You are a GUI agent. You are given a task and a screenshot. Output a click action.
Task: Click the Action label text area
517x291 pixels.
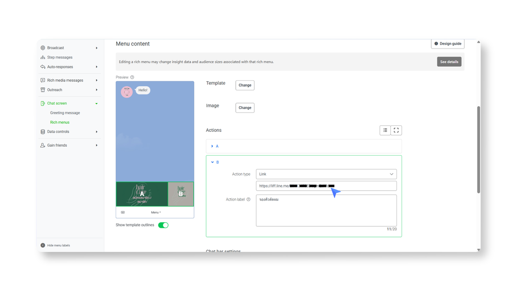click(x=326, y=211)
